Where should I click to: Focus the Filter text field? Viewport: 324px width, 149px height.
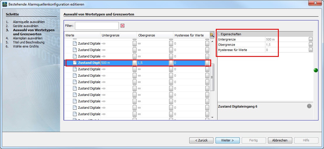[x=97, y=26]
